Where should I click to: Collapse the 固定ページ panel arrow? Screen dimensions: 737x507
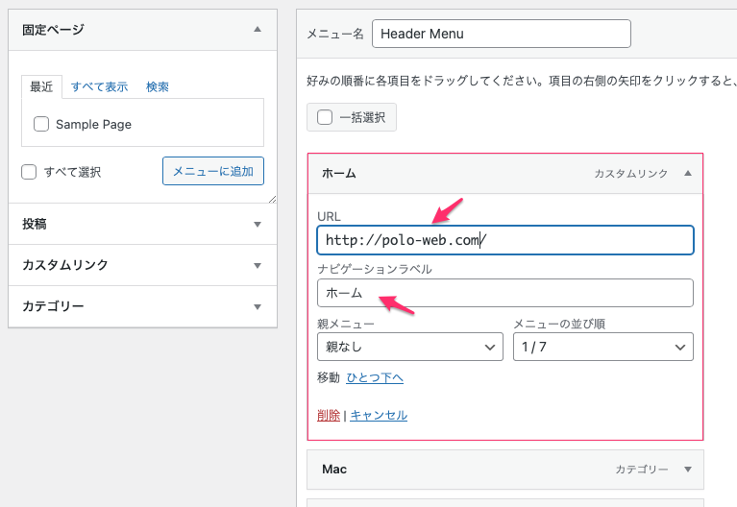pyautogui.click(x=257, y=30)
